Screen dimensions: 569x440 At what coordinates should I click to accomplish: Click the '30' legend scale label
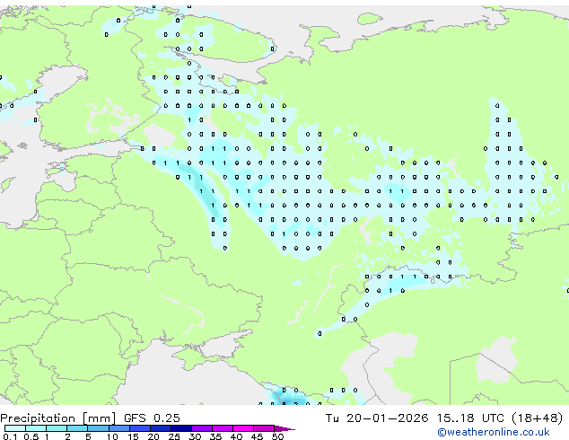tap(195, 436)
